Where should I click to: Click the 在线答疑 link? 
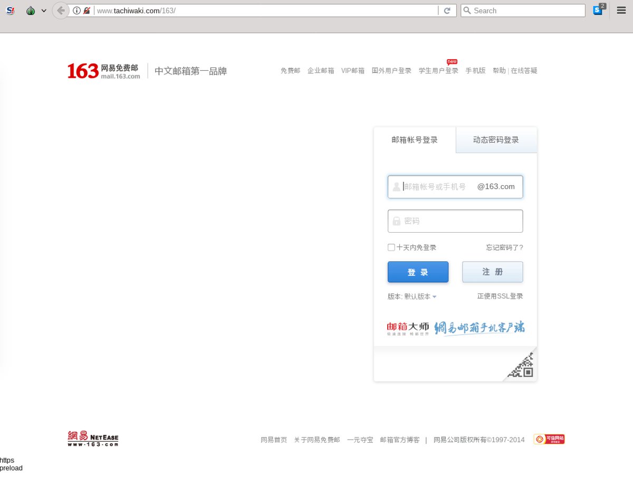(524, 71)
